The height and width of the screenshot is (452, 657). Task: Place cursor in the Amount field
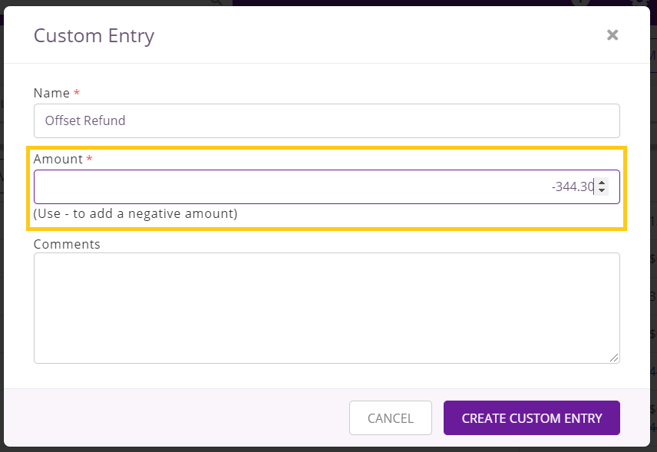click(x=327, y=186)
